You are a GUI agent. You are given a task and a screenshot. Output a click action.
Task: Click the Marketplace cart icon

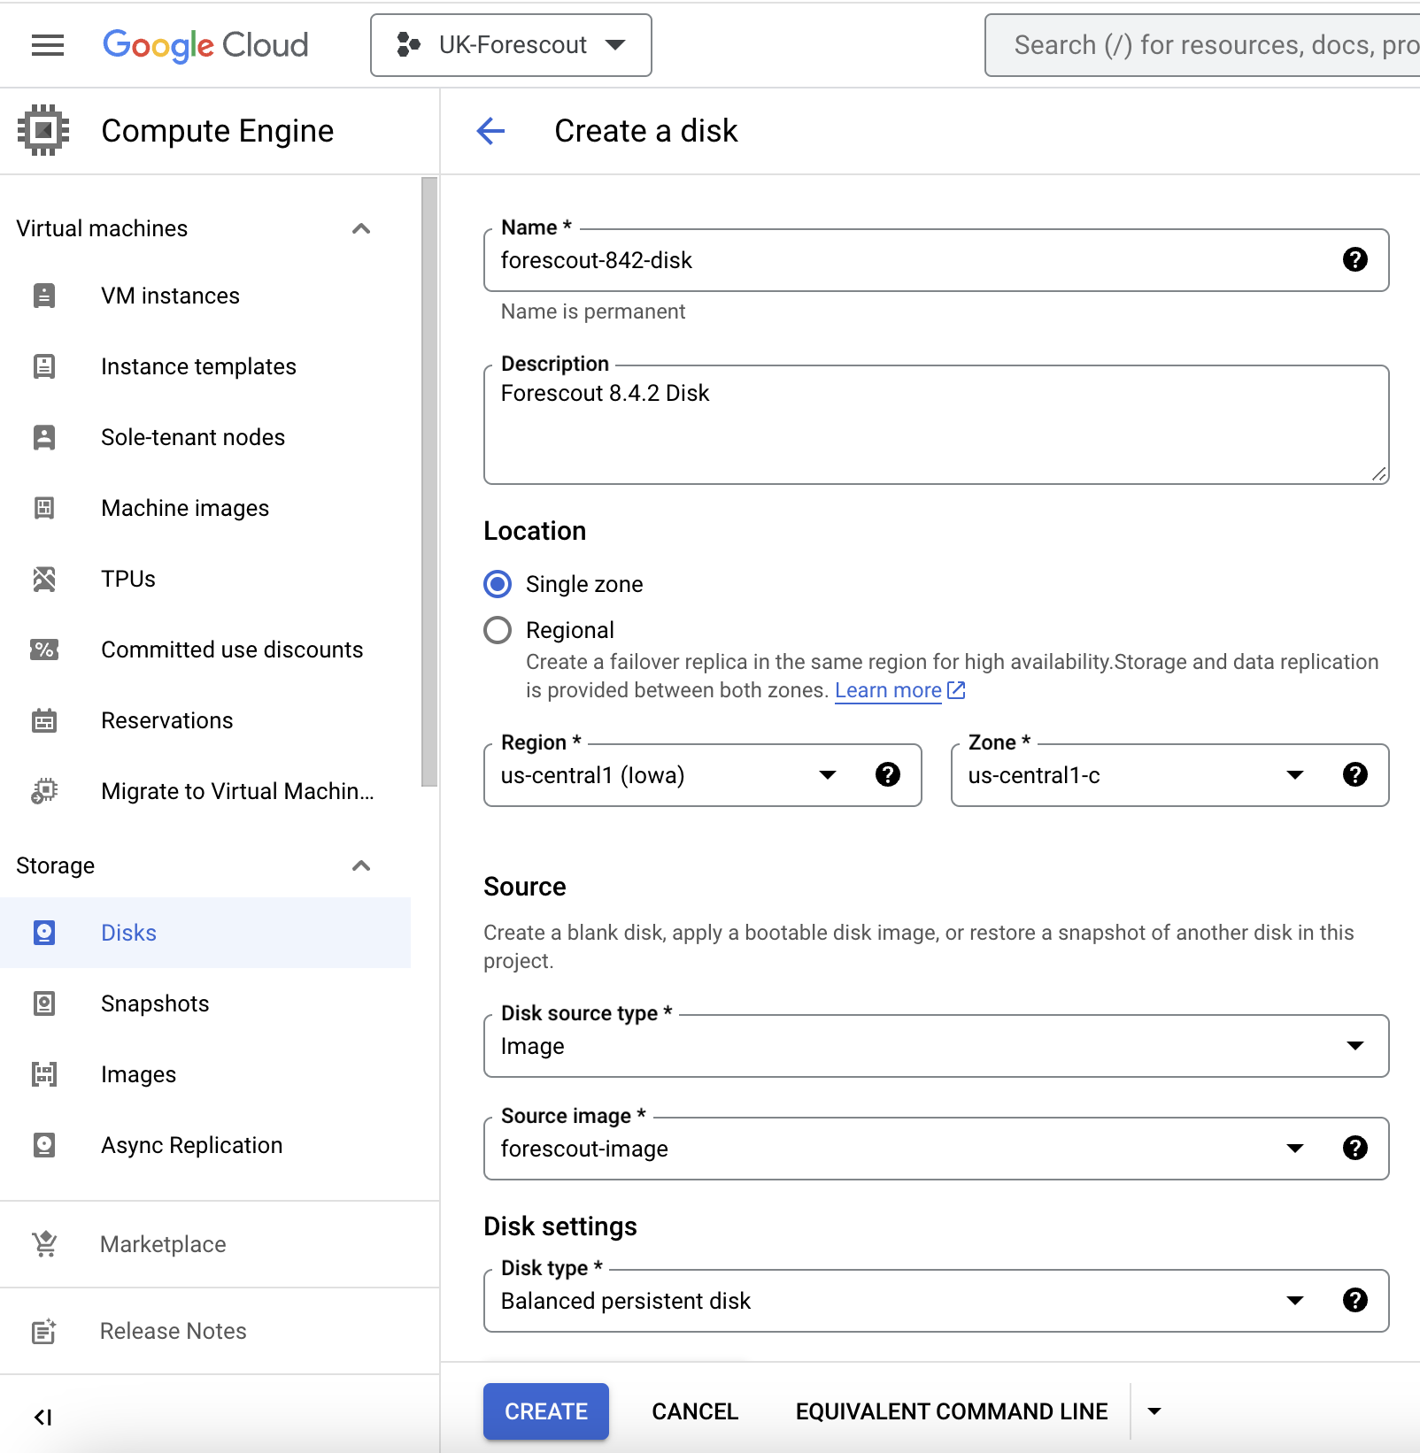(x=44, y=1243)
